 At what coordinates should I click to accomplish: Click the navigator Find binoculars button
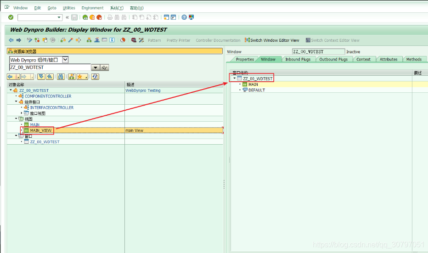point(61,77)
